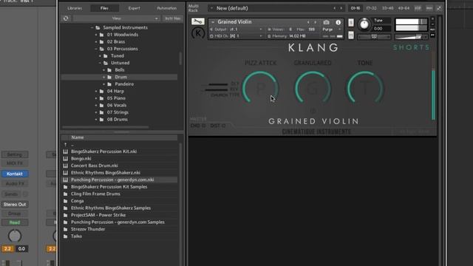473x266 pixels.
Task: Click the PV button on the instrument header edge
Action: [x=432, y=35]
